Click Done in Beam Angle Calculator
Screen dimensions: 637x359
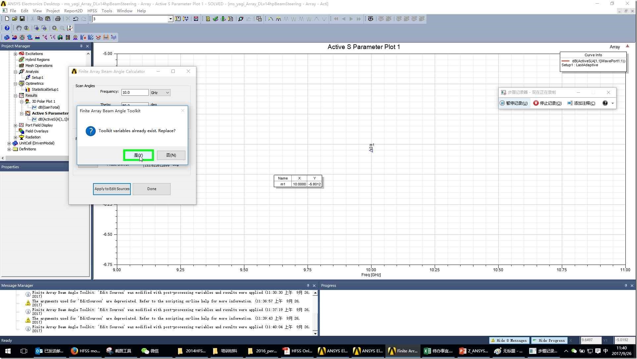coord(152,189)
